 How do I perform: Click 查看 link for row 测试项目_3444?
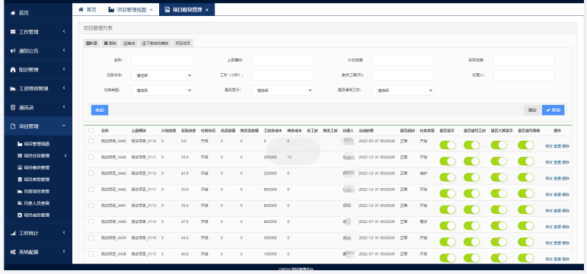pyautogui.click(x=557, y=162)
